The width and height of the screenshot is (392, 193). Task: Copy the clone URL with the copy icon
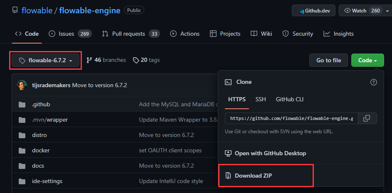tap(367, 118)
